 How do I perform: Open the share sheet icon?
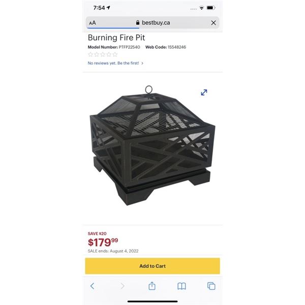(152, 286)
